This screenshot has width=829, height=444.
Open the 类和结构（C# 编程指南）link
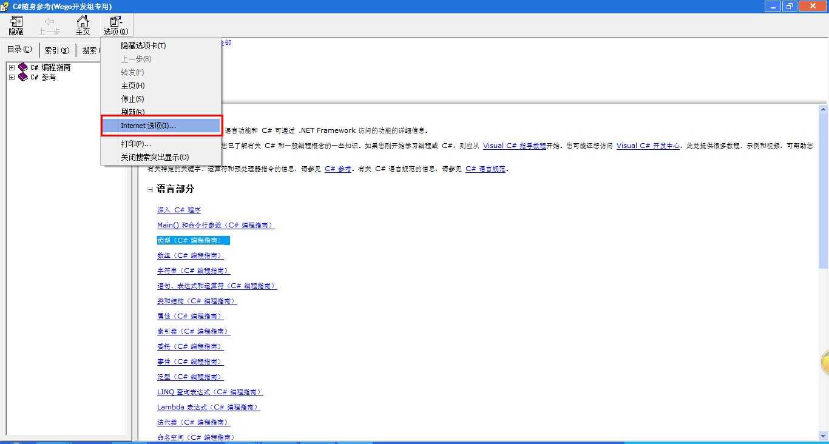(x=197, y=301)
